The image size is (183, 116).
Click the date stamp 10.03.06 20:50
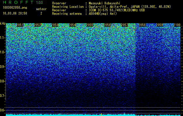pyautogui.click(x=15, y=13)
